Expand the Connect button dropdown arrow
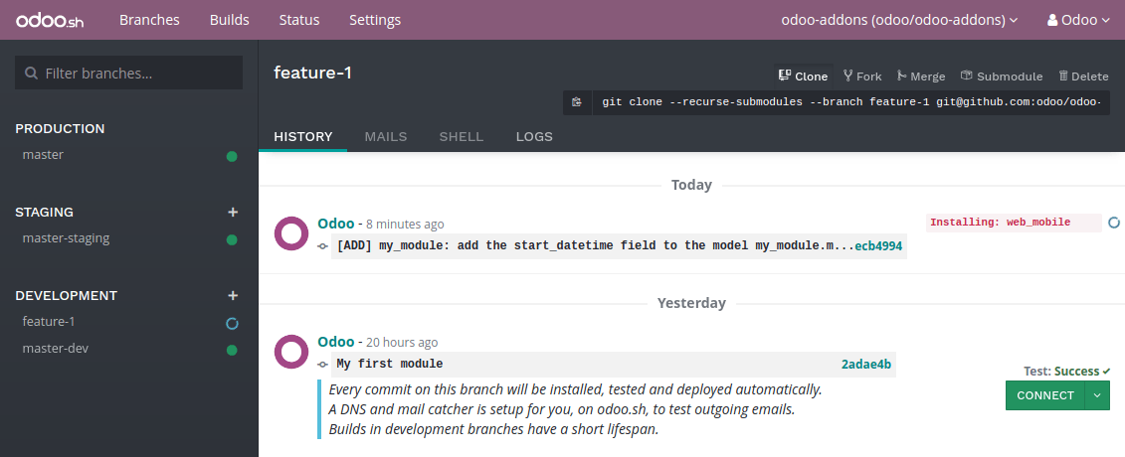The image size is (1125, 457). coord(1097,395)
